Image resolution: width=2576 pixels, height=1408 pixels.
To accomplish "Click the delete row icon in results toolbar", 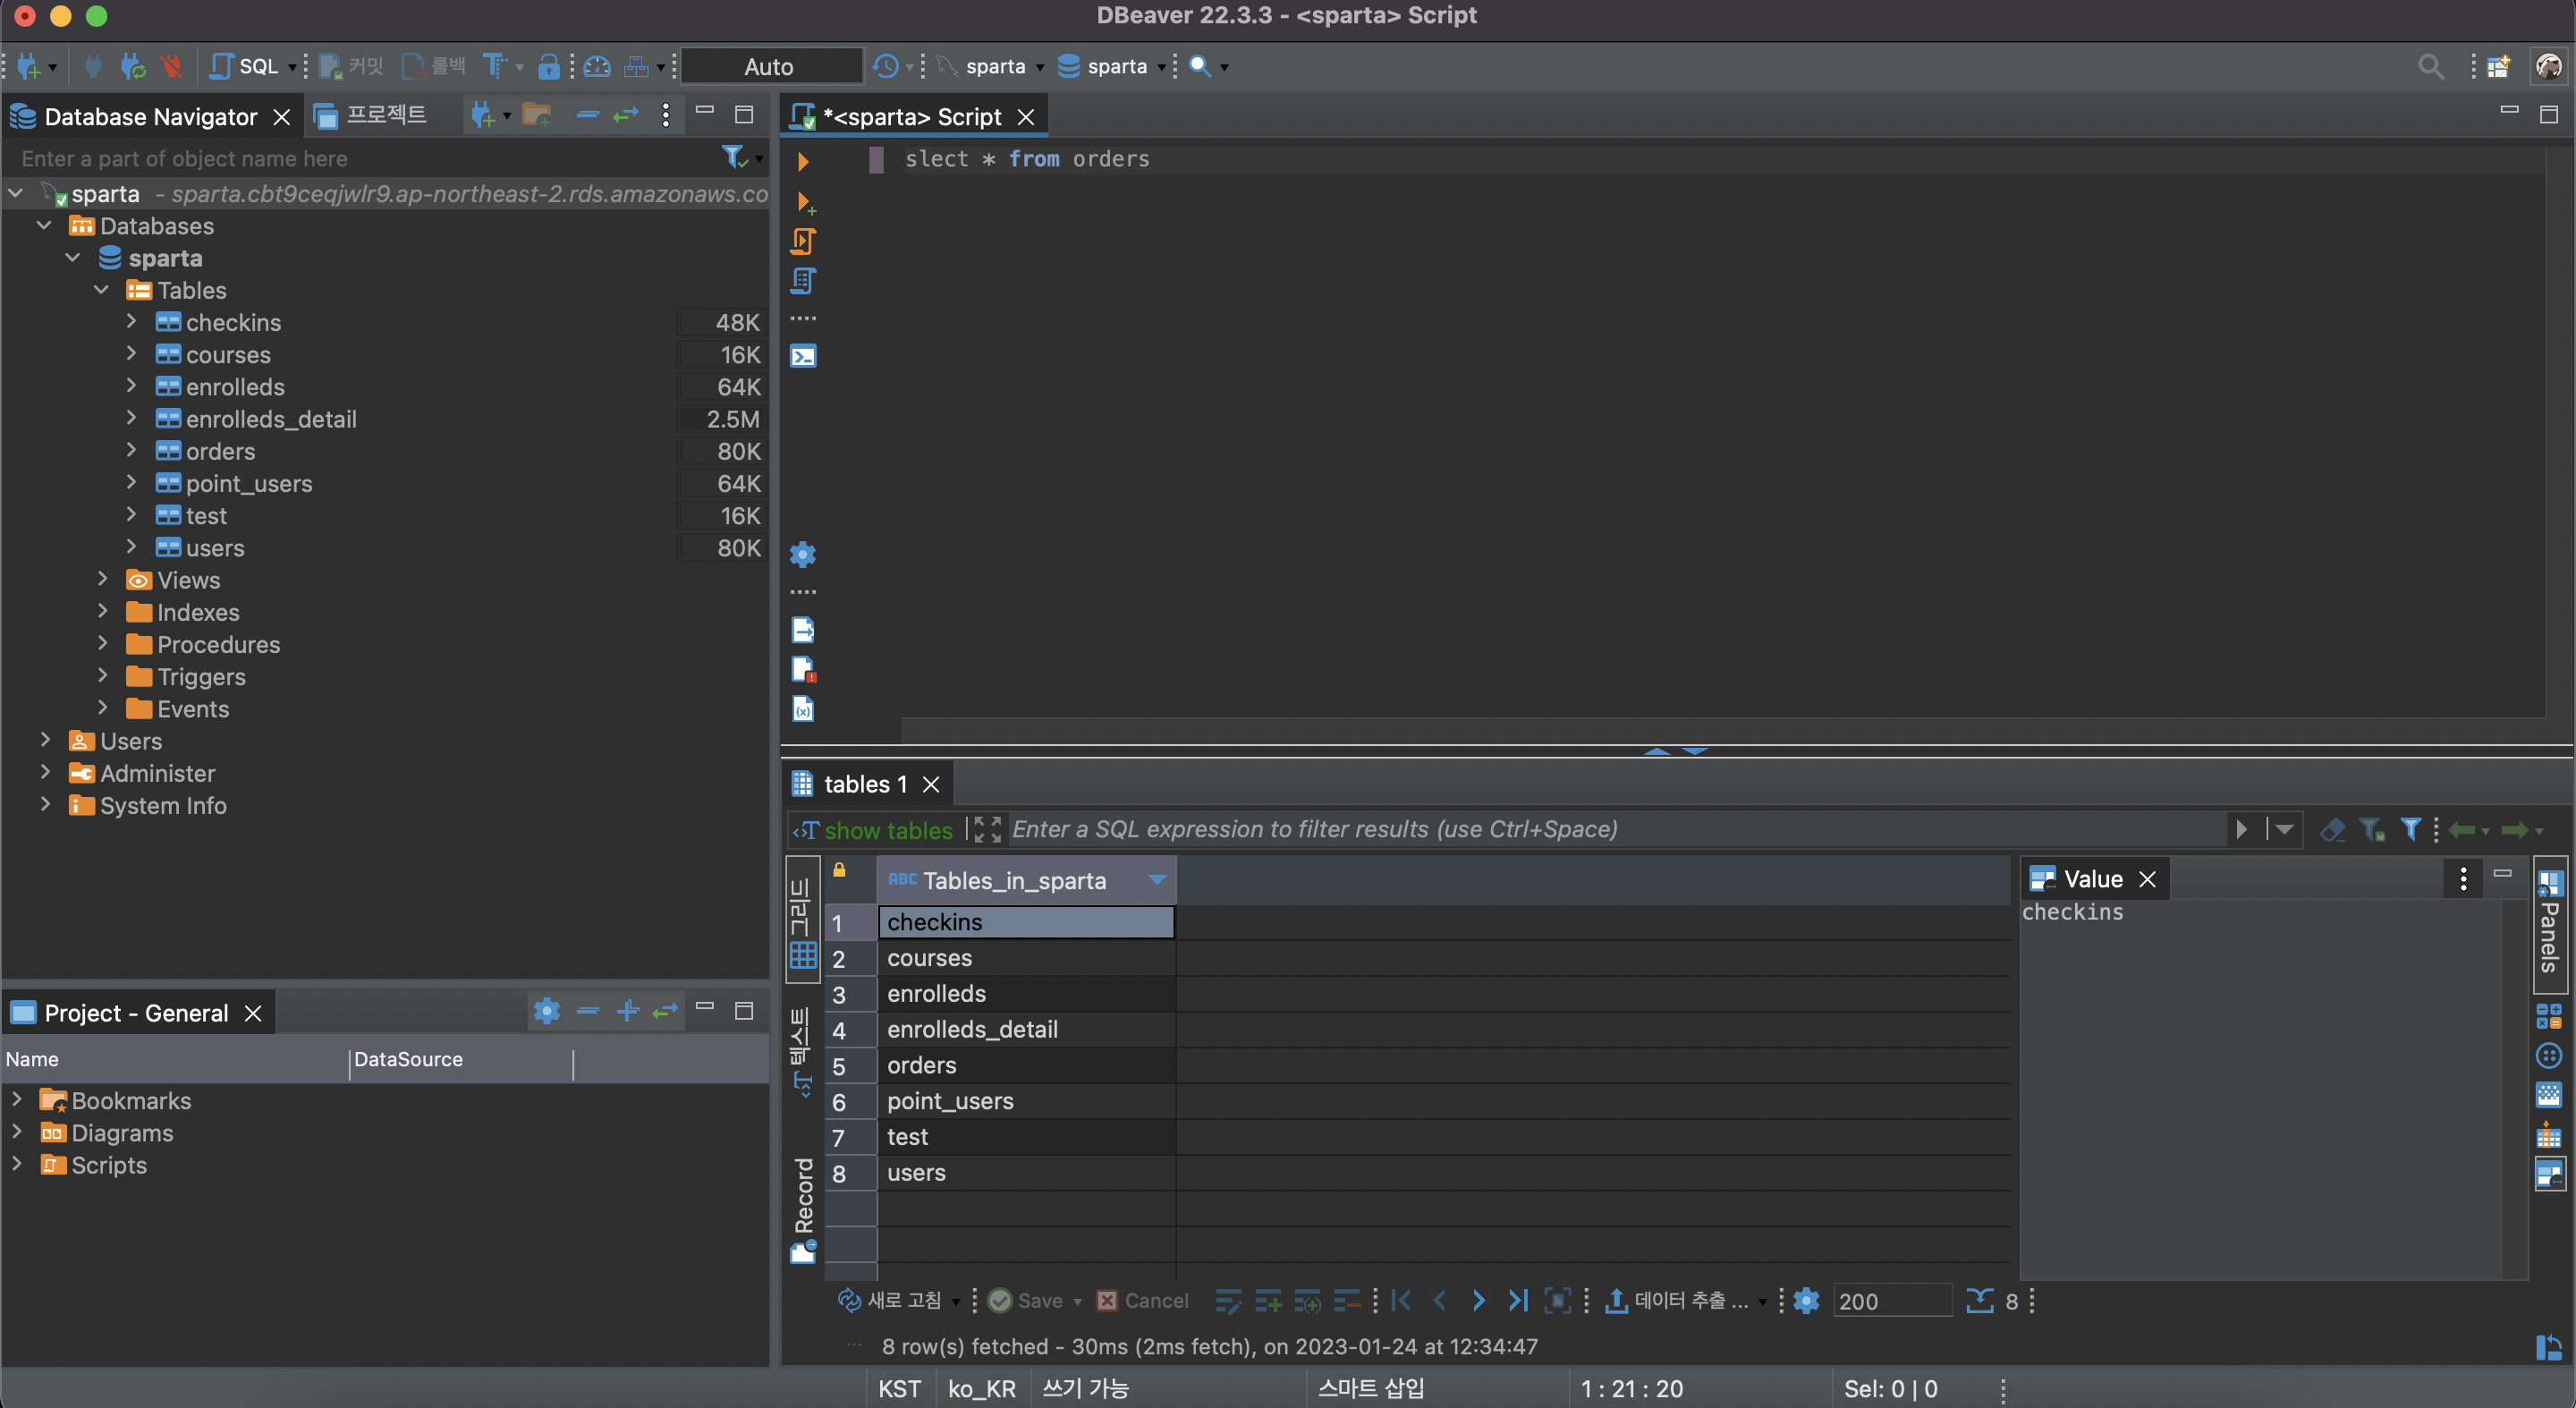I will [1347, 1300].
